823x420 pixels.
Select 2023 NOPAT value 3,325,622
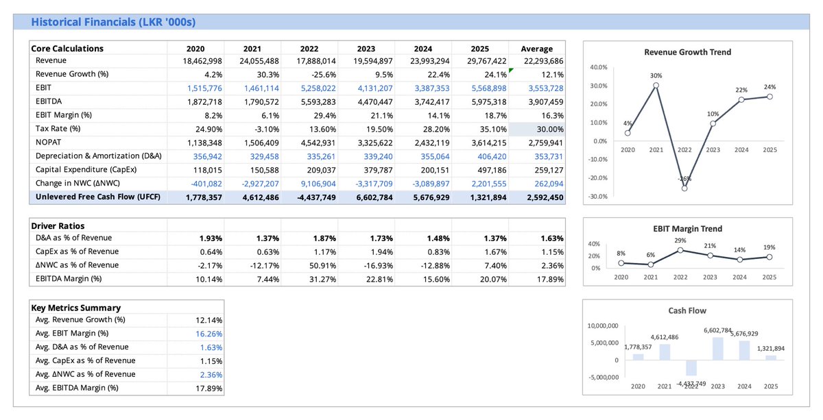pos(375,143)
